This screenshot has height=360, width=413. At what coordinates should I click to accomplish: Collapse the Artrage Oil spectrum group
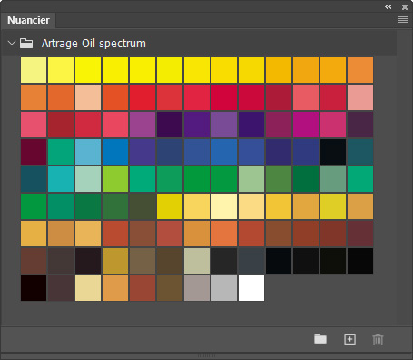[x=12, y=43]
